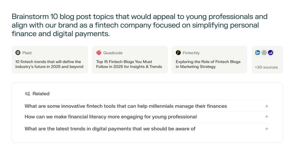Expand the innovative fintech tools question
This screenshot has width=294, height=153.
click(267, 106)
